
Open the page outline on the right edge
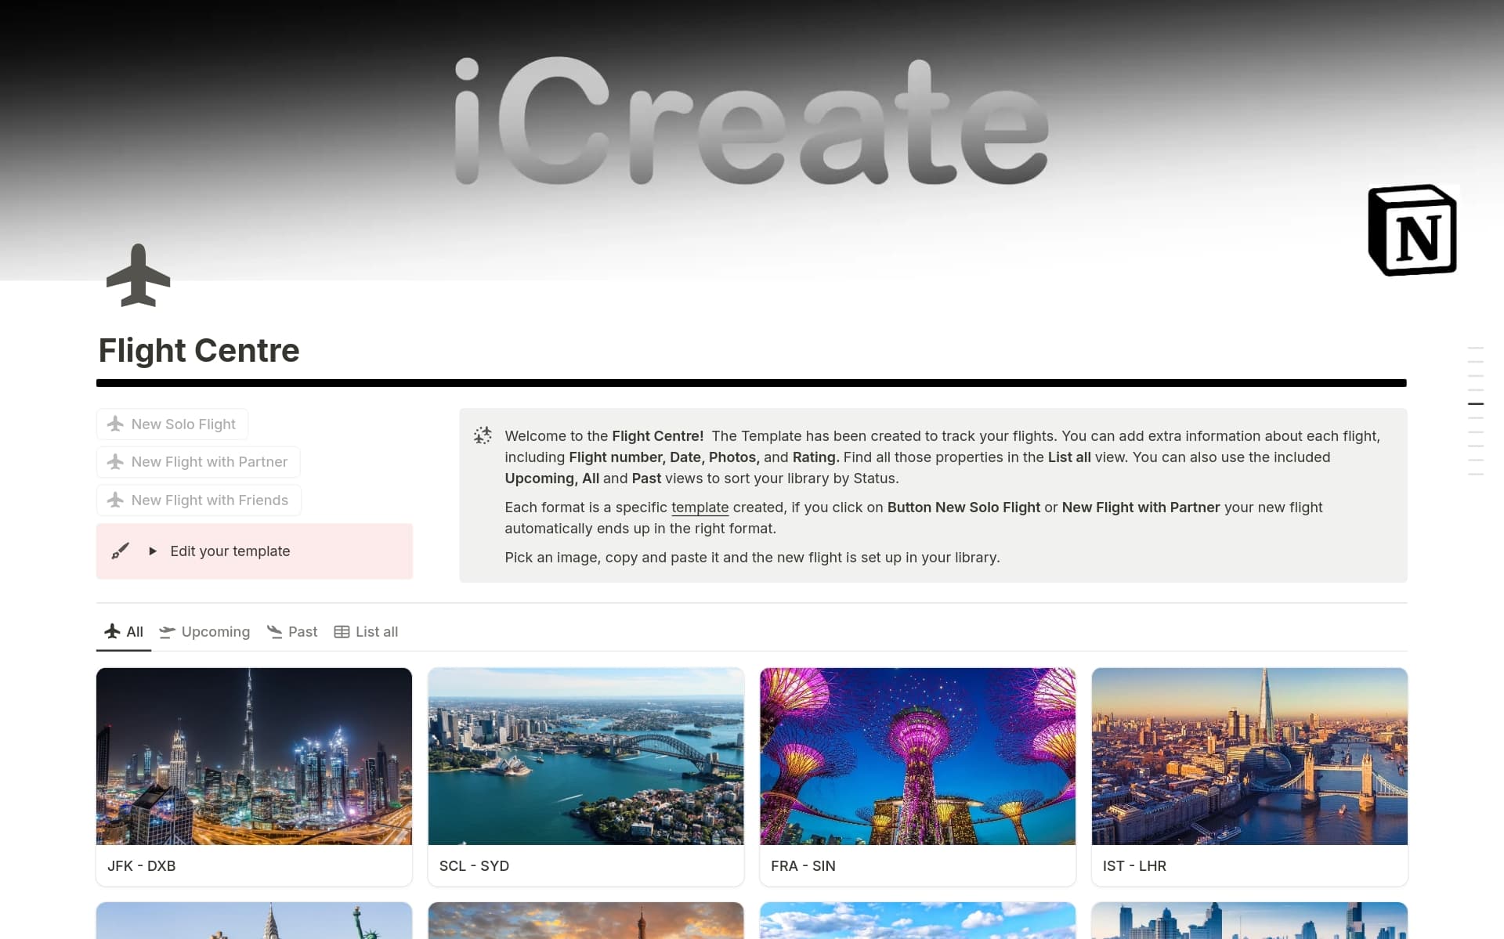(x=1477, y=403)
